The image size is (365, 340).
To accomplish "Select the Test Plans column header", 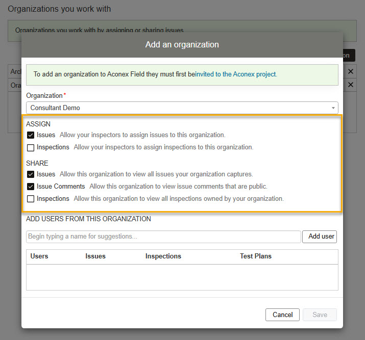I will point(255,256).
